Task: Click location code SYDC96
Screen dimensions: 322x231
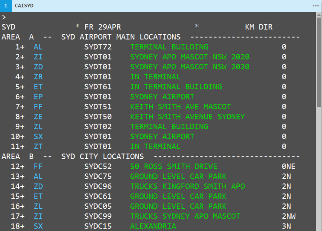Action: (98, 187)
